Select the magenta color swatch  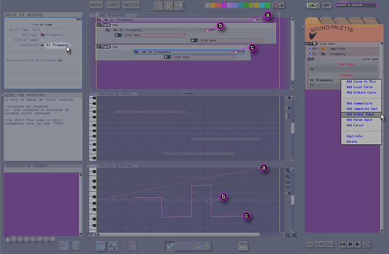click(224, 5)
